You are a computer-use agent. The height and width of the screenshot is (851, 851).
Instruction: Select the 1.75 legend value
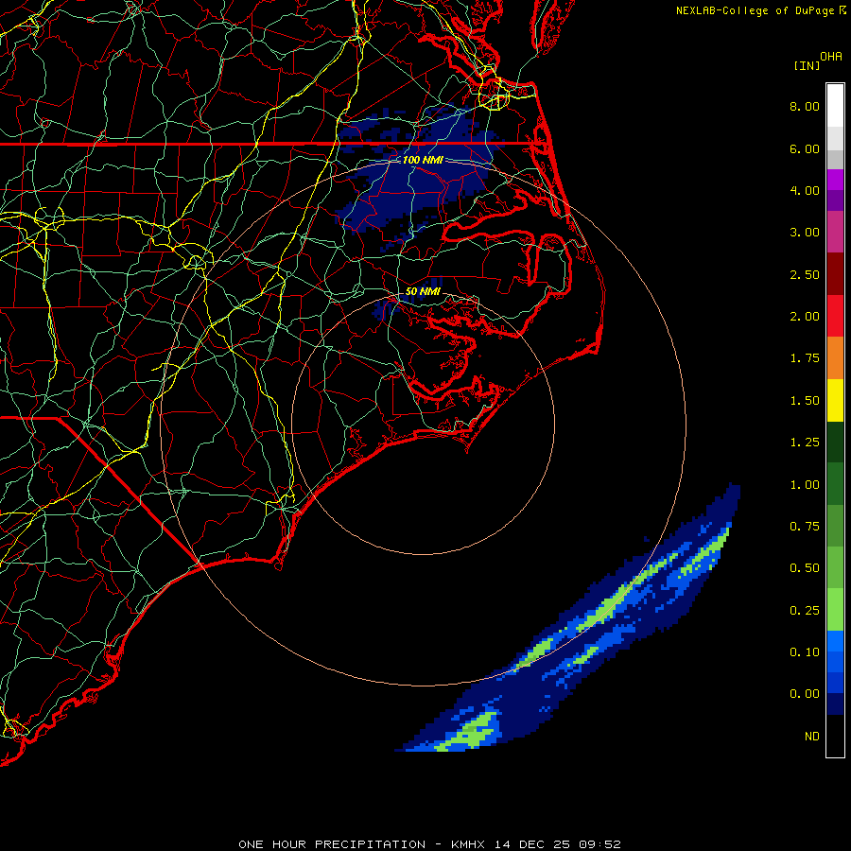tap(805, 358)
